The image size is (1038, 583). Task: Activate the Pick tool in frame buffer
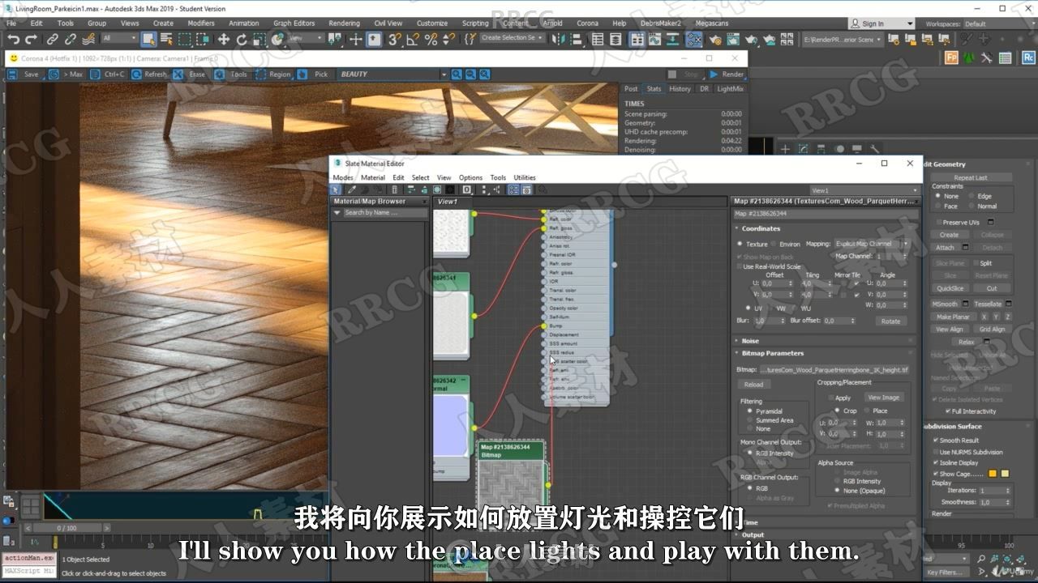point(314,74)
